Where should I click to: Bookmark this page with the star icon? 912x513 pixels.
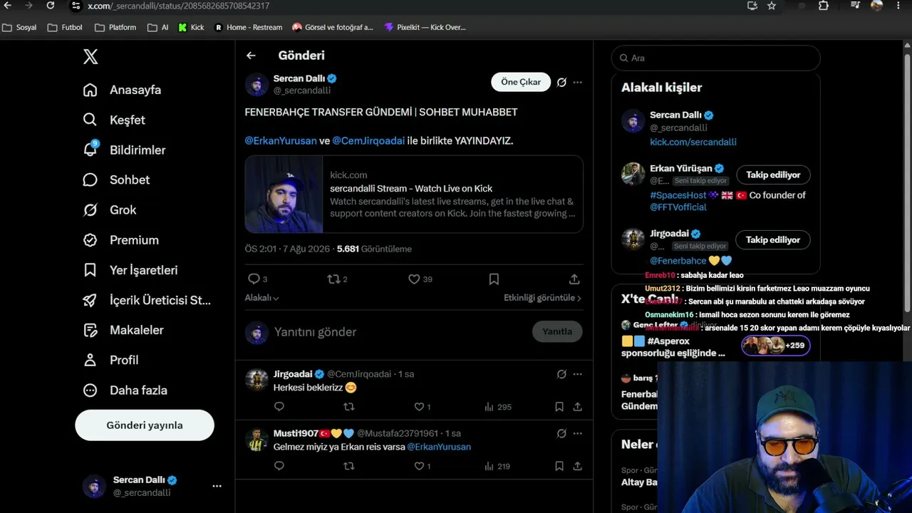point(772,6)
